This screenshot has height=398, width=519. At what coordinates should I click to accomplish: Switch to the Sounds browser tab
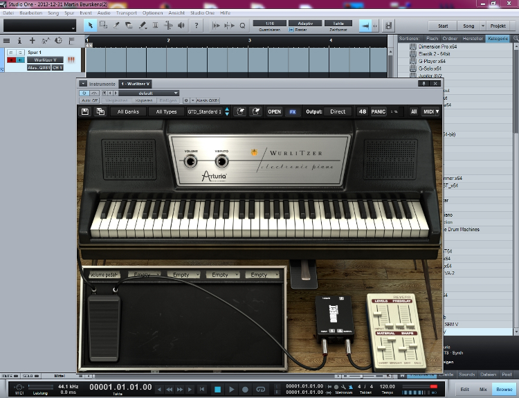pos(466,374)
